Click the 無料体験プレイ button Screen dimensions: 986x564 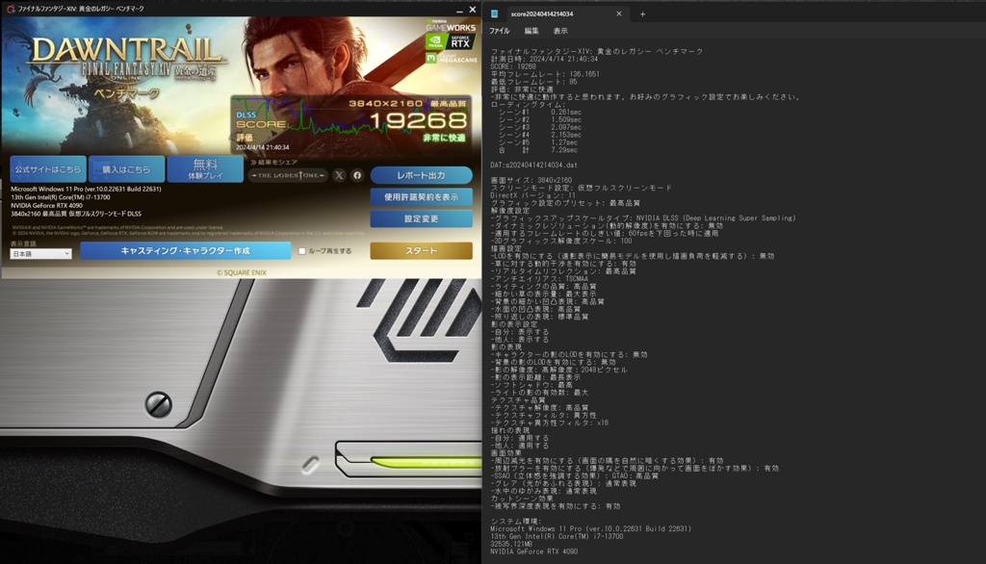(205, 169)
